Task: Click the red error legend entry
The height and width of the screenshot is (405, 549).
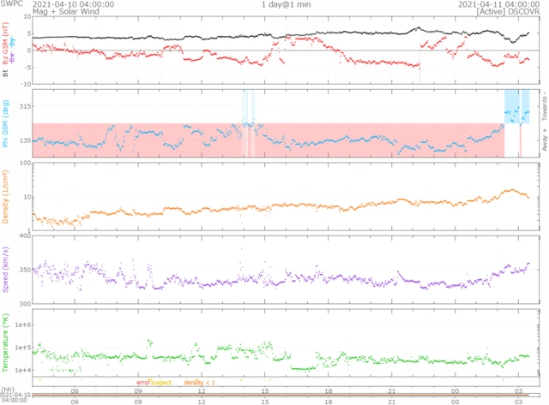Action: 143,382
